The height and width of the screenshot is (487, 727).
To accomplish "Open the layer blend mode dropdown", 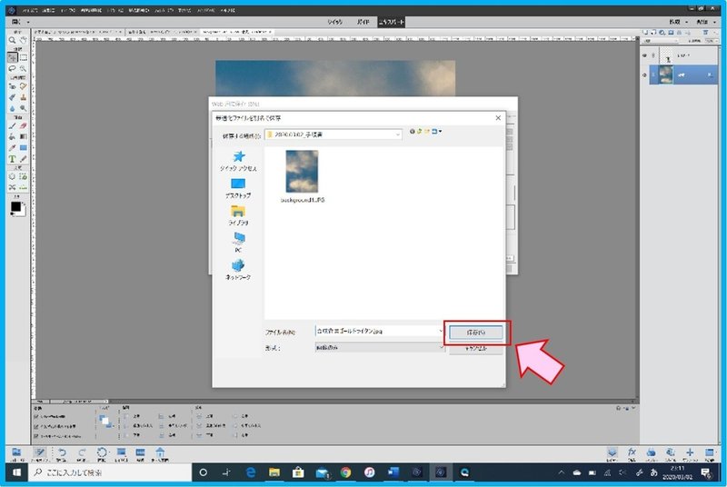I will click(662, 41).
